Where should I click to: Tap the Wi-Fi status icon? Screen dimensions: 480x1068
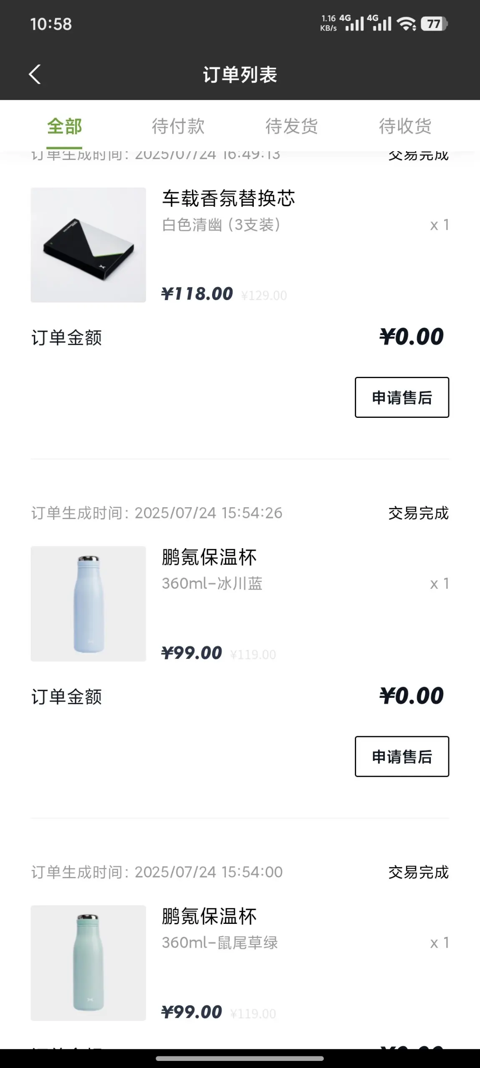[406, 24]
